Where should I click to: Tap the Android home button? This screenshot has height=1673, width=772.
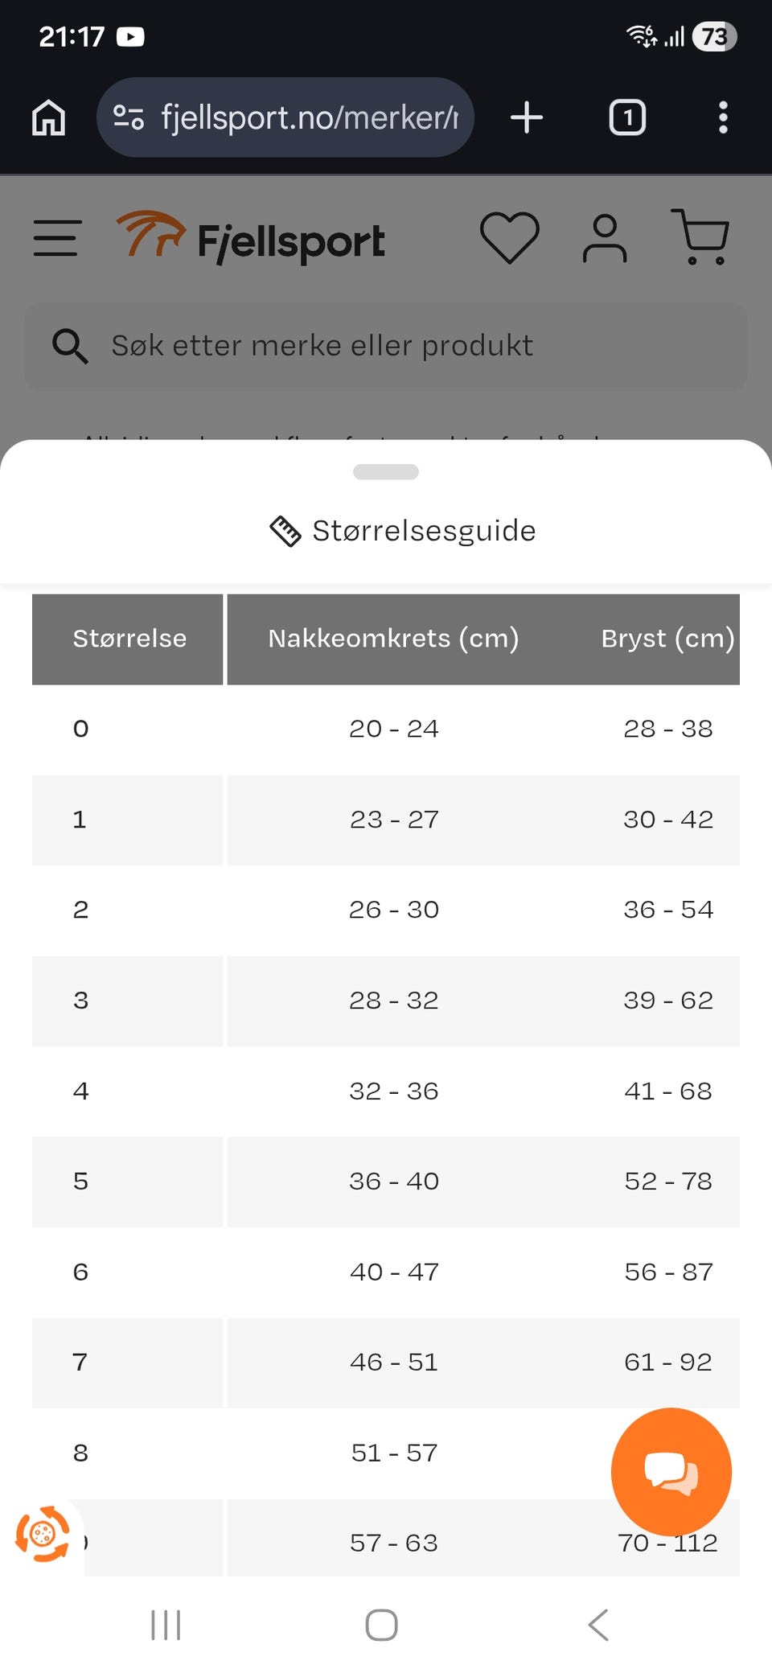point(381,1625)
